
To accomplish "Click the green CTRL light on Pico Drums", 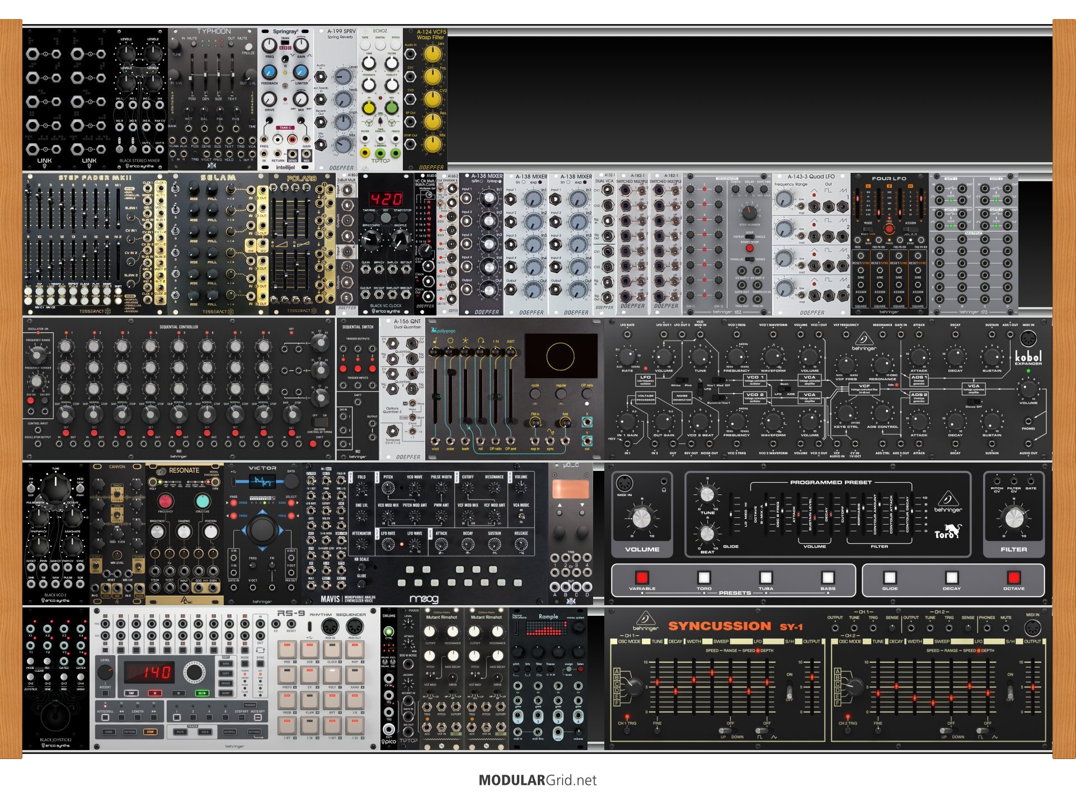I will tap(389, 631).
